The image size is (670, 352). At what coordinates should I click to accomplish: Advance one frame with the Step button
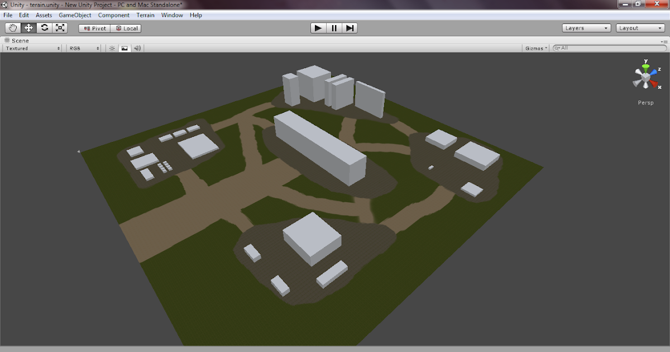pos(350,28)
